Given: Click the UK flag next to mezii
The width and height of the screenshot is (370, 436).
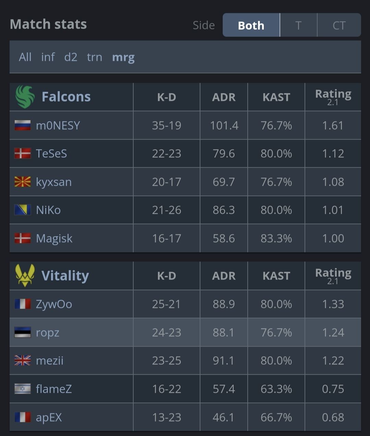Looking at the screenshot, I should tap(23, 360).
